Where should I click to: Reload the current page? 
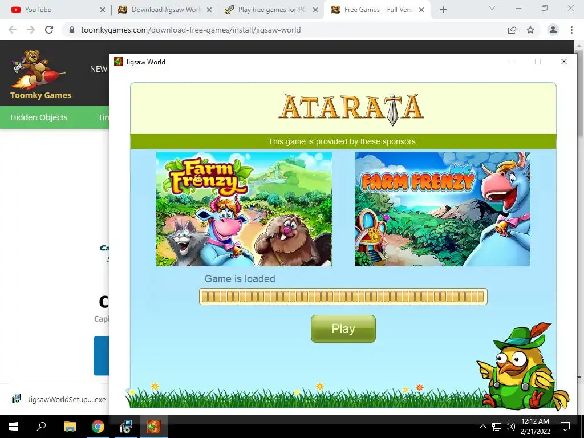pos(49,30)
